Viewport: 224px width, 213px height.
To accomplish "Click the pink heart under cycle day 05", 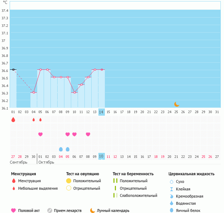I will (x=40, y=134).
